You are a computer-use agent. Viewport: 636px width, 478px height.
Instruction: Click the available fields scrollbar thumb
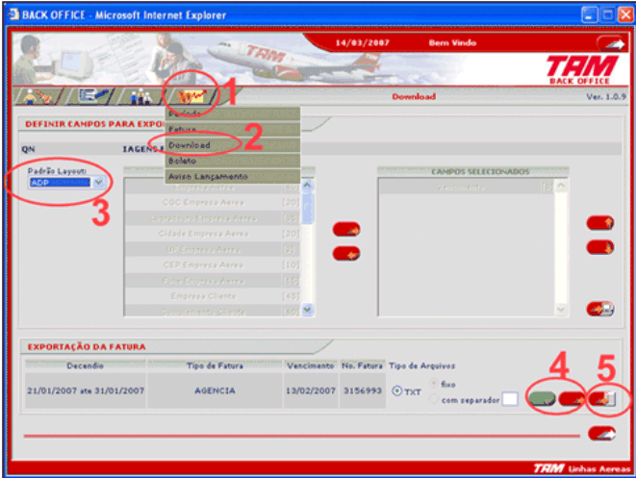pos(308,208)
